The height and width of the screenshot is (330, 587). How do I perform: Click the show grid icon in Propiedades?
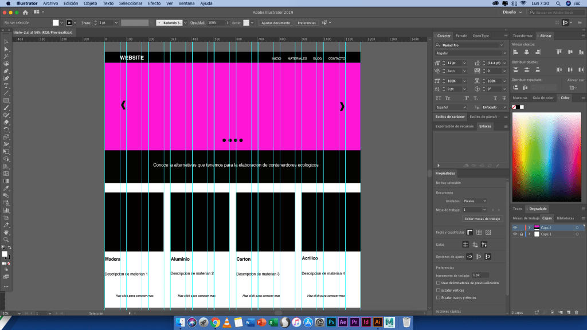[479, 232]
